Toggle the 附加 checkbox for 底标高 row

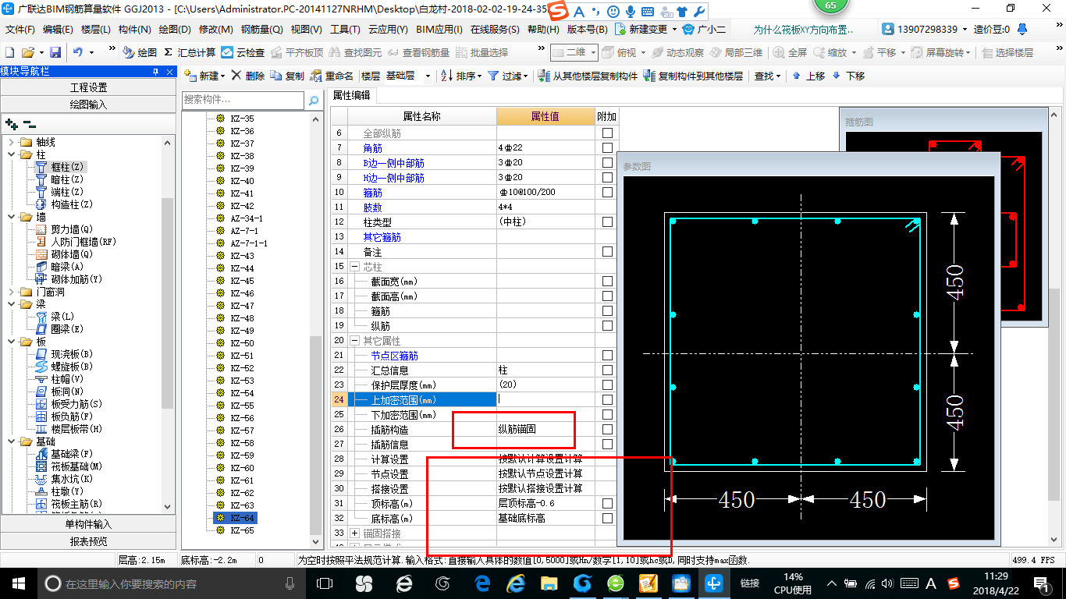[x=607, y=518]
